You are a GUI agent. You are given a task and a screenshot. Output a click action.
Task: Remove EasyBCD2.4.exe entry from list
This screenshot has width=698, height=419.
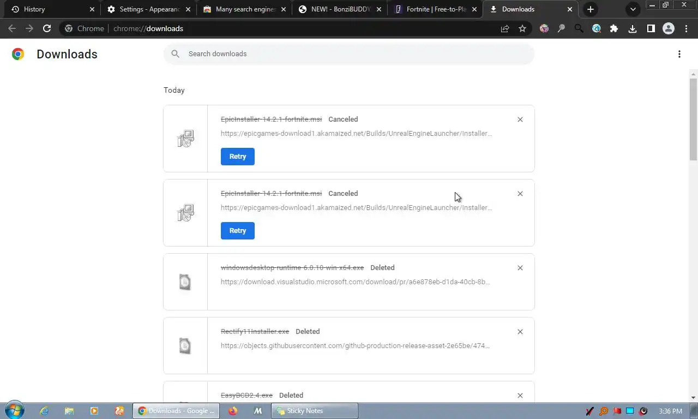pyautogui.click(x=520, y=396)
